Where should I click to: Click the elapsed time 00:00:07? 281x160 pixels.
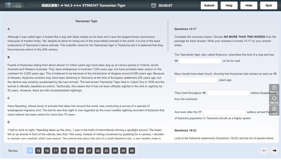(x=165, y=5)
